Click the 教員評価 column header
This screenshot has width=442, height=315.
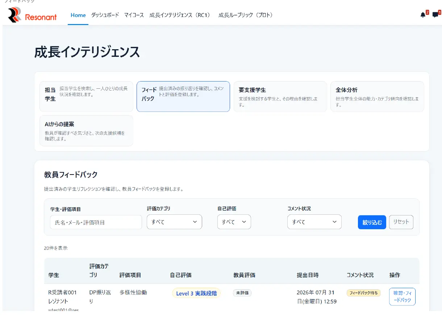pos(244,275)
